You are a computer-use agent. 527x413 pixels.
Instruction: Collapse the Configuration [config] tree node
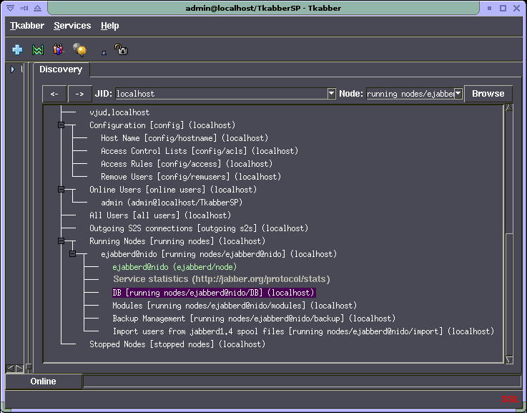61,125
